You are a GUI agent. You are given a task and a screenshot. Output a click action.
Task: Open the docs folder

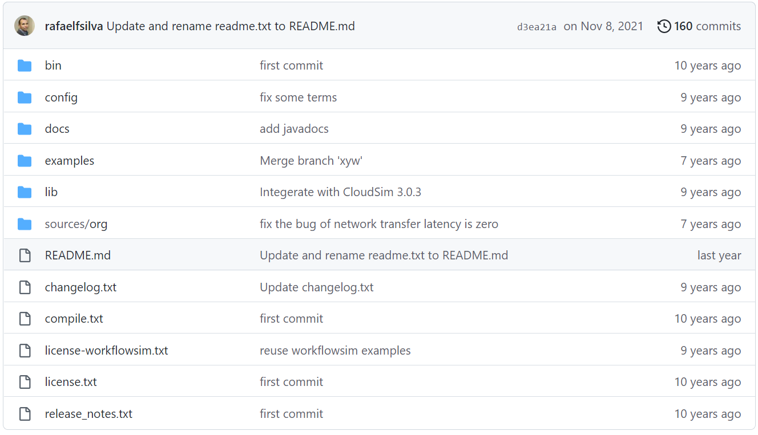click(x=57, y=129)
